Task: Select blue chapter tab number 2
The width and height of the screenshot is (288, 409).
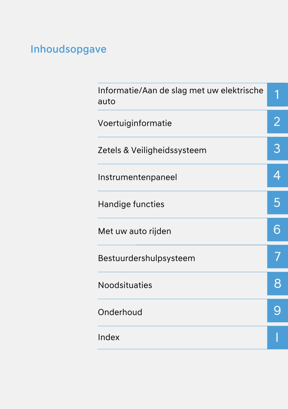Action: point(277,122)
